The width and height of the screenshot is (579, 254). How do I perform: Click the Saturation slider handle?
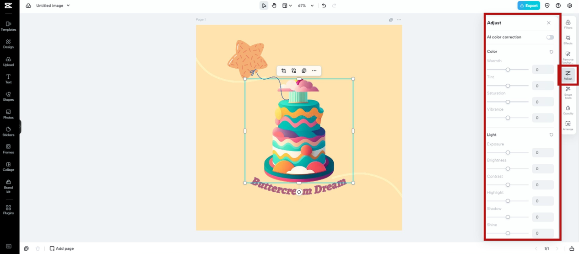click(x=508, y=102)
